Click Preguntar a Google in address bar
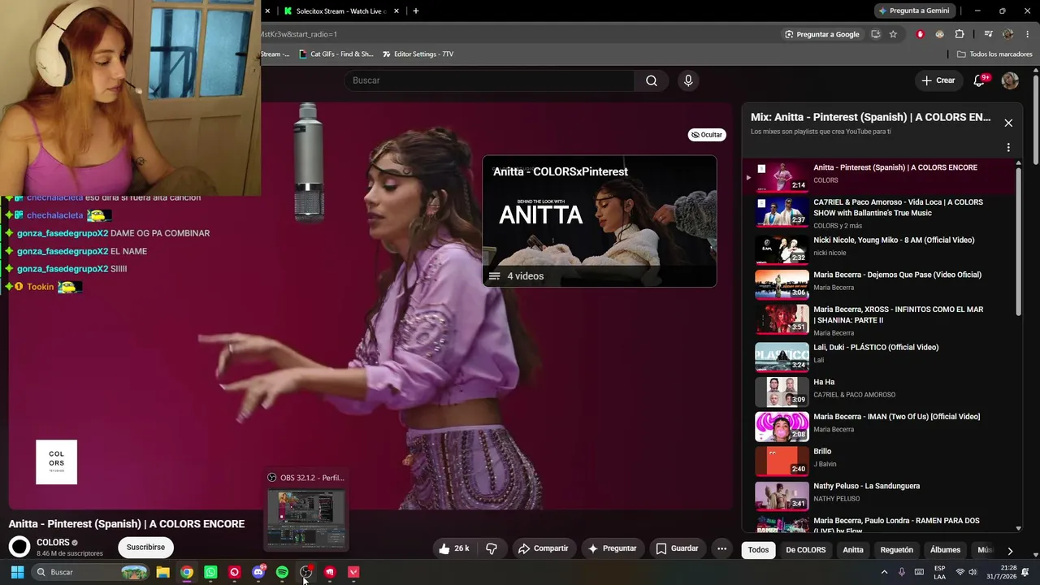 [821, 34]
